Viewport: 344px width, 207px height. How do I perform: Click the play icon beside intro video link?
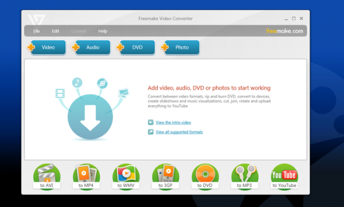tap(150, 122)
